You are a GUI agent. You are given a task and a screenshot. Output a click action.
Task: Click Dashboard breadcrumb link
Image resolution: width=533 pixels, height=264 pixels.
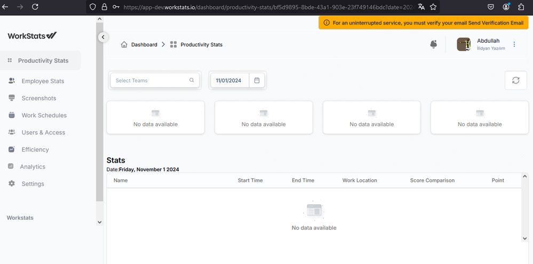coord(144,44)
